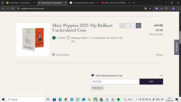Click the promotional code input field
The image size is (181, 102).
(115, 81)
